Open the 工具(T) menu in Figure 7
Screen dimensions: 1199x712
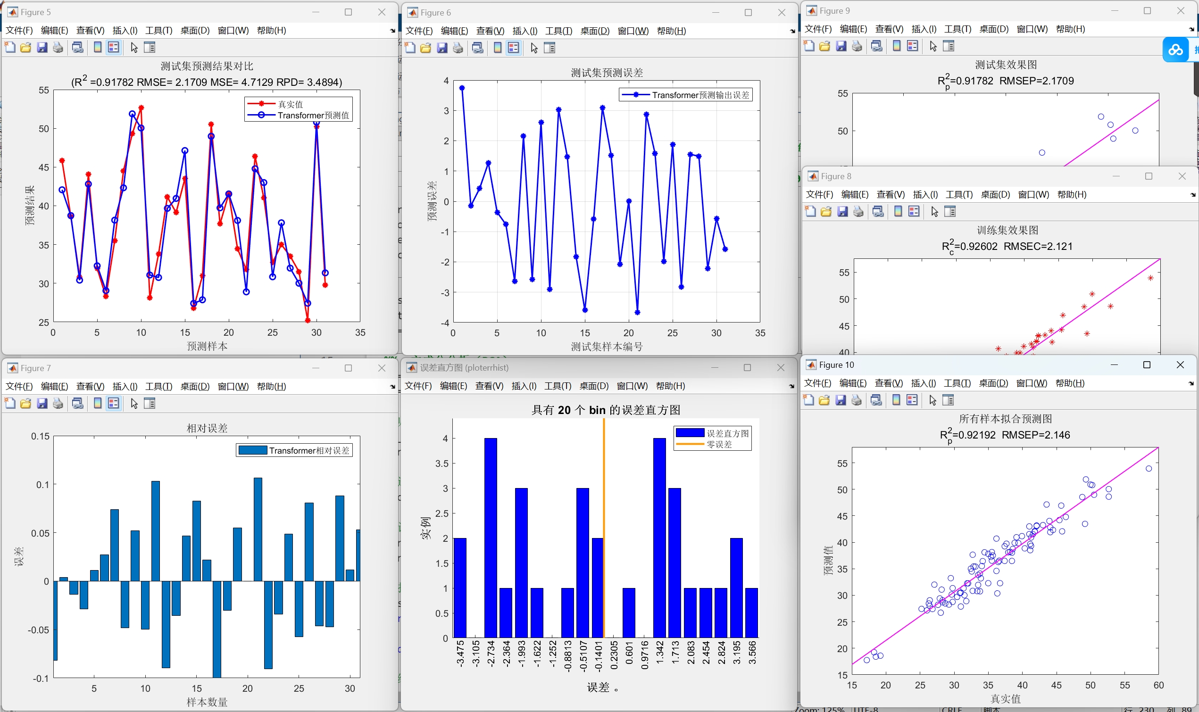[x=158, y=387]
